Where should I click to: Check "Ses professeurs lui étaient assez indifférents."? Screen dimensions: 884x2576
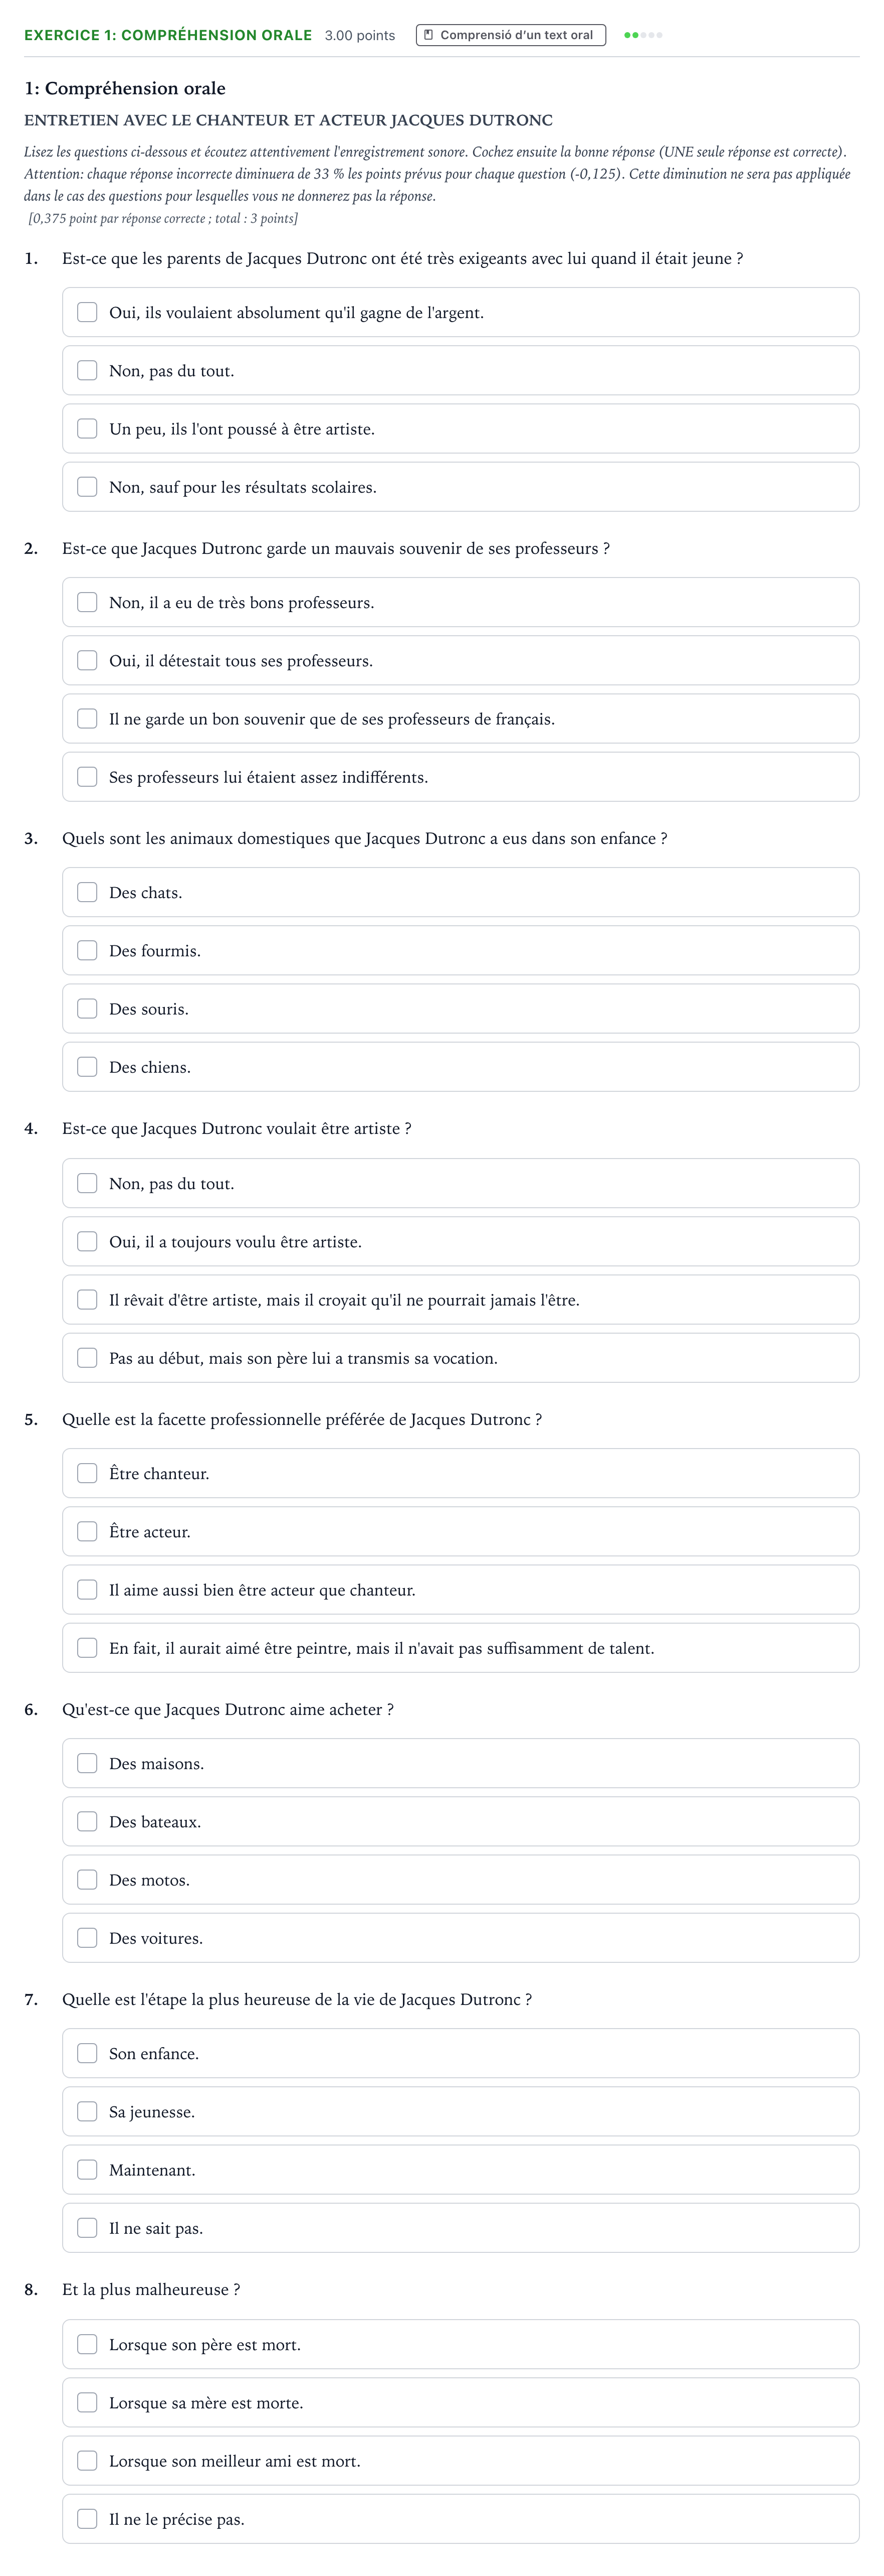pos(88,777)
